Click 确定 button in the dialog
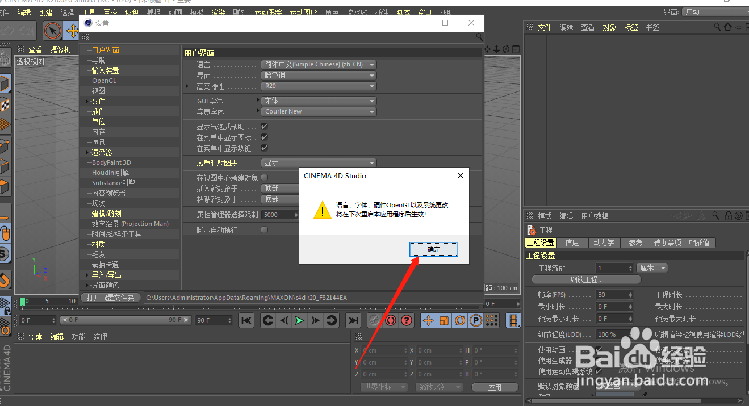Image resolution: width=749 pixels, height=406 pixels. 434,249
